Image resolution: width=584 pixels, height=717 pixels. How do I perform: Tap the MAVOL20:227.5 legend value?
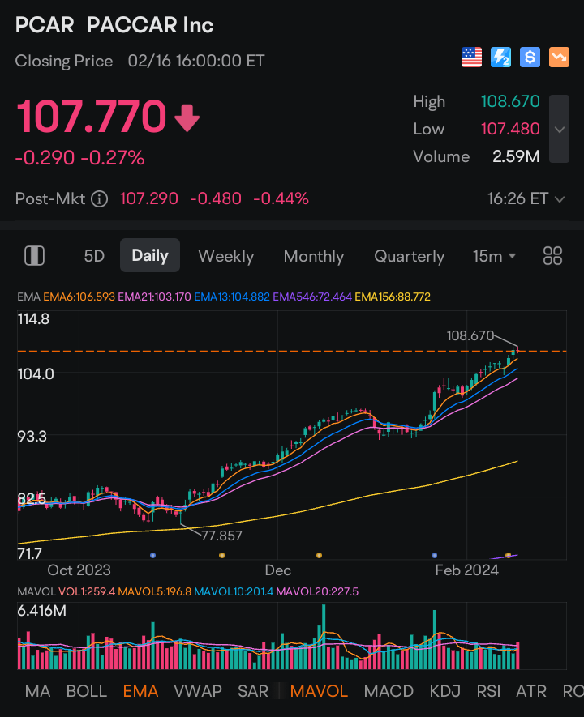tap(318, 591)
